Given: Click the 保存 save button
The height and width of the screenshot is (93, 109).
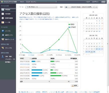Looking at the screenshot, I should pyautogui.click(x=75, y=85).
